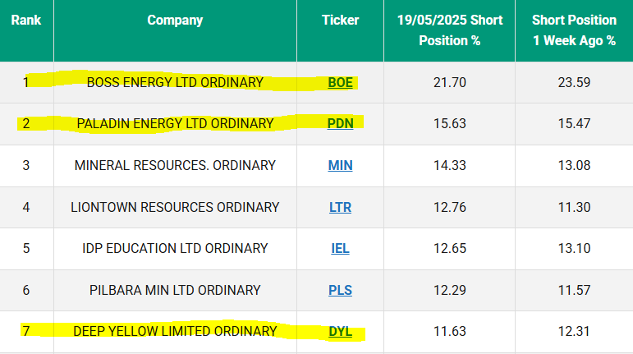Select the DEEP YELLOW LIMITED ORDINARY cell
Viewport: 633px width, 354px height.
tap(175, 331)
